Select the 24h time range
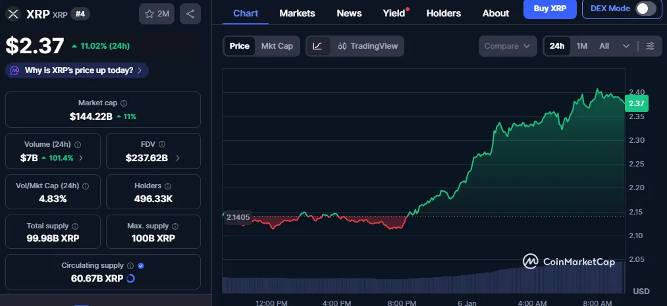This screenshot has height=306, width=667. pos(557,46)
